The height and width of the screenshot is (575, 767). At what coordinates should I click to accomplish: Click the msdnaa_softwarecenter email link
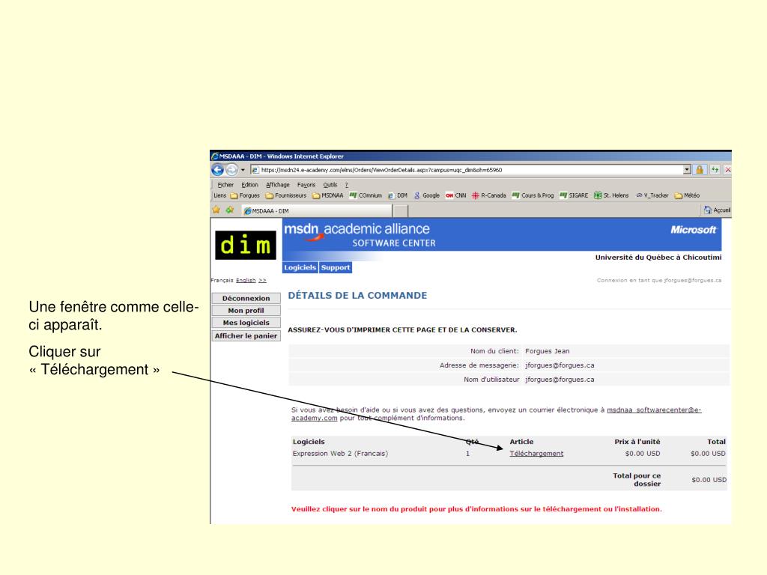pyautogui.click(x=654, y=410)
